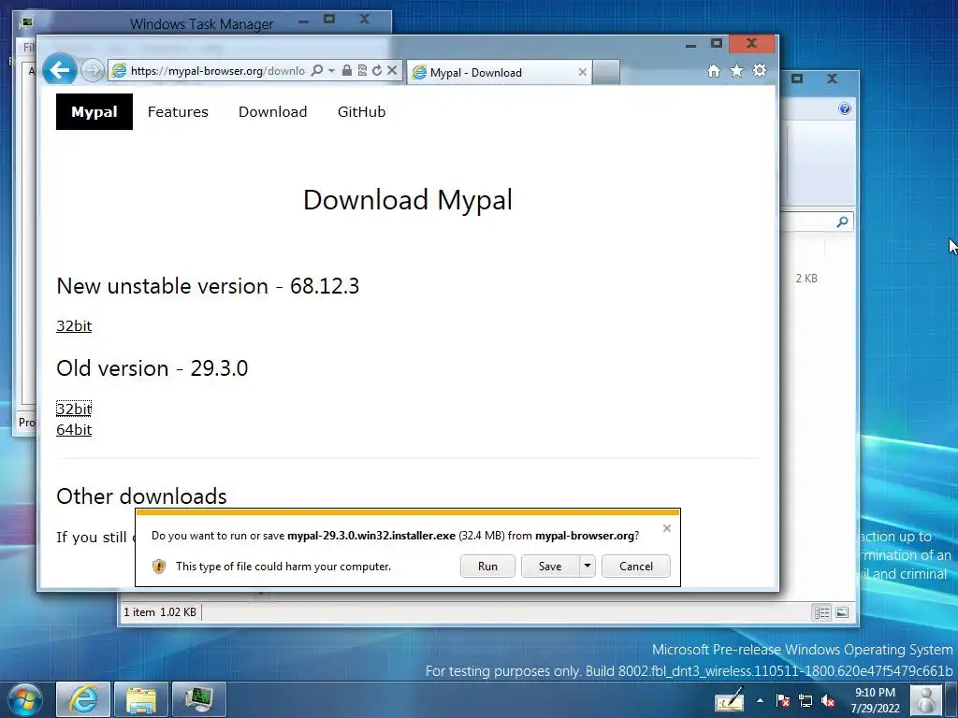Open the Features page link
This screenshot has width=958, height=718.
click(178, 112)
